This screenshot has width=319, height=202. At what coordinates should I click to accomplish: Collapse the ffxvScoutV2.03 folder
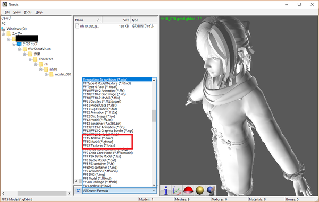pyautogui.click(x=19, y=49)
